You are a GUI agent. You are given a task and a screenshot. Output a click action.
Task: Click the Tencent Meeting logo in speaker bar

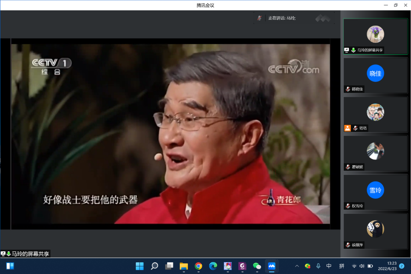tap(324, 18)
